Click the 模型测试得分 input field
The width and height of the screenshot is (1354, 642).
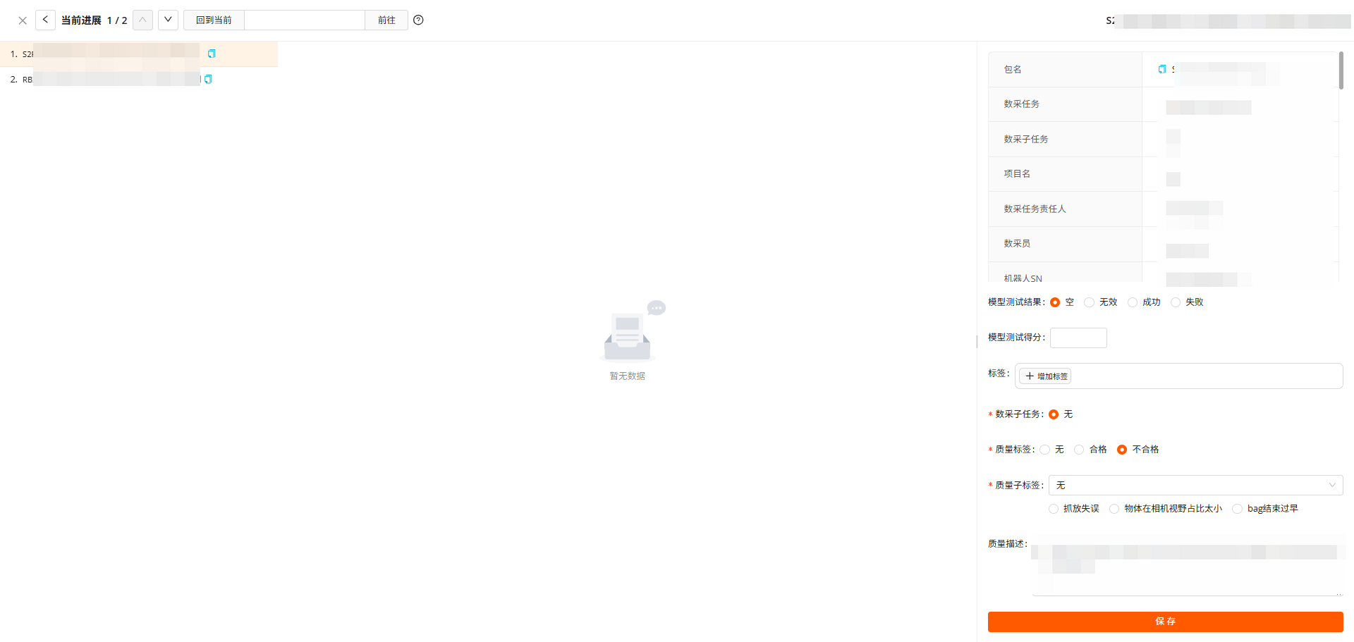pos(1078,338)
